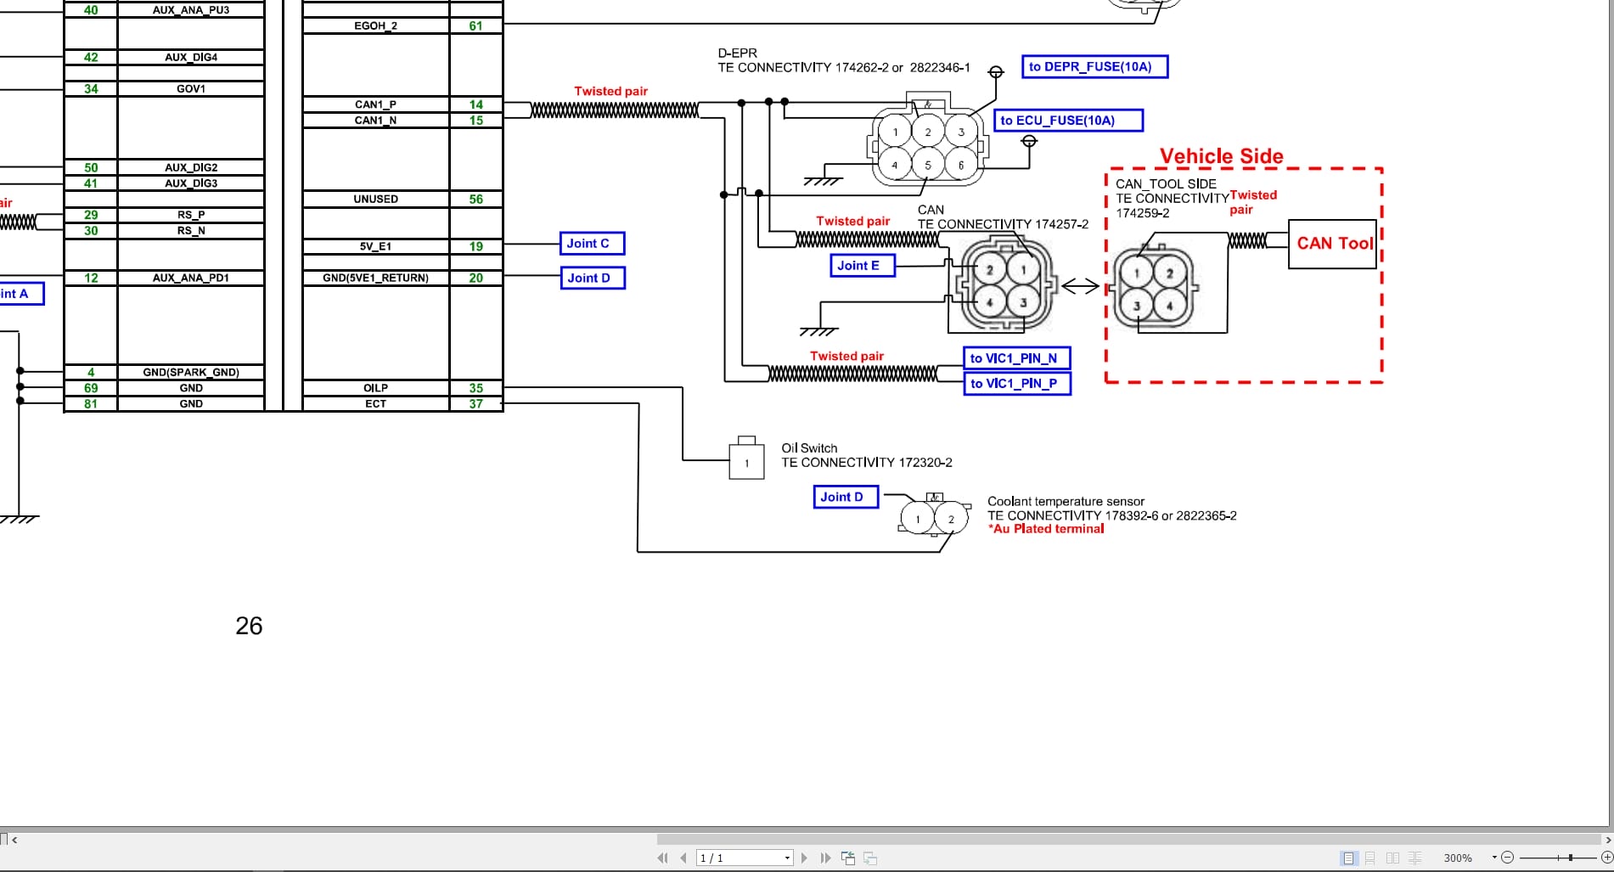Click the 'to VIC1_PIN_N' label
This screenshot has height=872, width=1614.
(1016, 358)
